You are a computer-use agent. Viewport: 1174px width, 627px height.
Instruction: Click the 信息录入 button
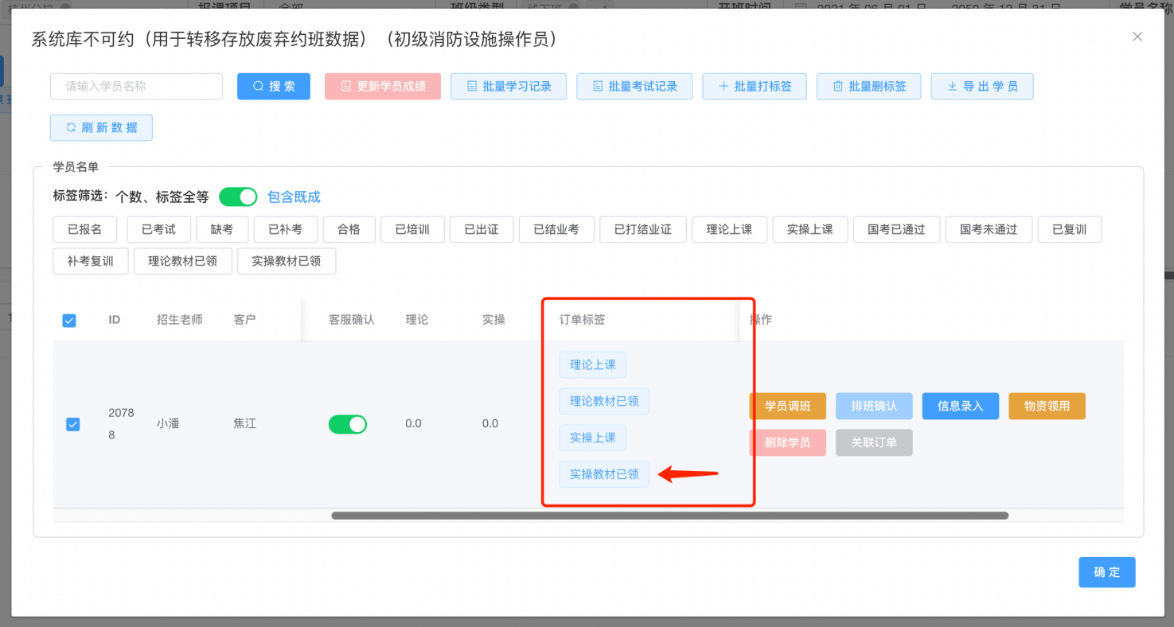tap(960, 406)
